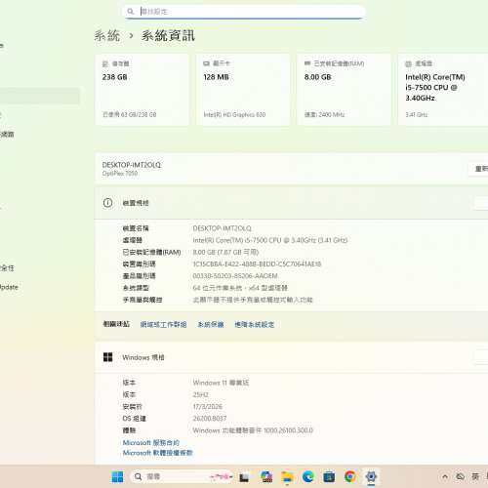Select the product ID 00330-50203-85206-AAOEM
Screen dimensions: 488x488
point(235,276)
